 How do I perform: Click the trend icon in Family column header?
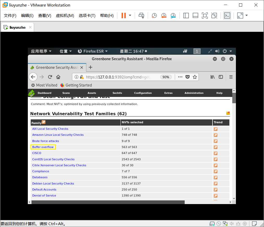pyautogui.click(x=44, y=122)
